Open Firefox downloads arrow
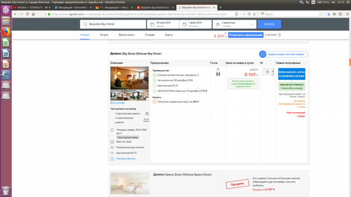Screen dimensions: 351x197 [x=329, y=14]
